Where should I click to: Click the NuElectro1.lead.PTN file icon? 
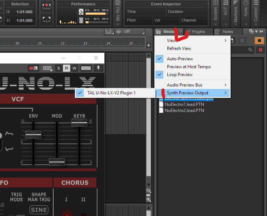(x=161, y=104)
